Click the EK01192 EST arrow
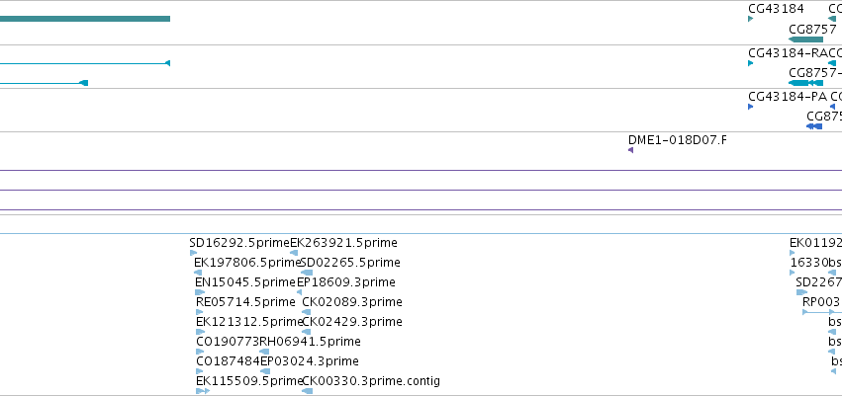The image size is (842, 396). [x=793, y=253]
